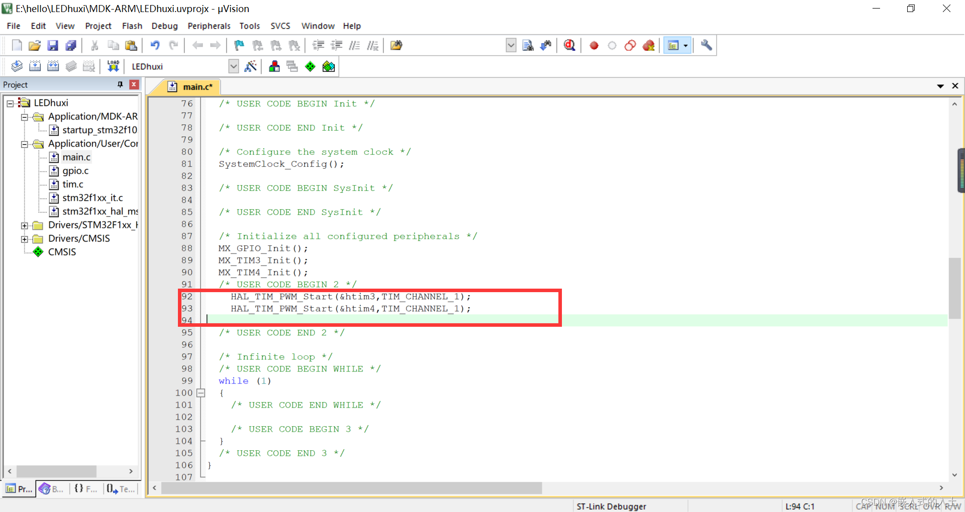
Task: Enable or disable the current breakpoint
Action: click(612, 45)
